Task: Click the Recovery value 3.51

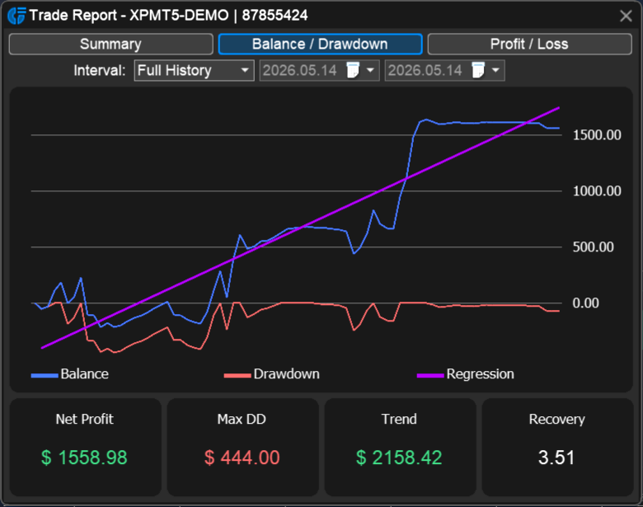Action: pyautogui.click(x=556, y=458)
